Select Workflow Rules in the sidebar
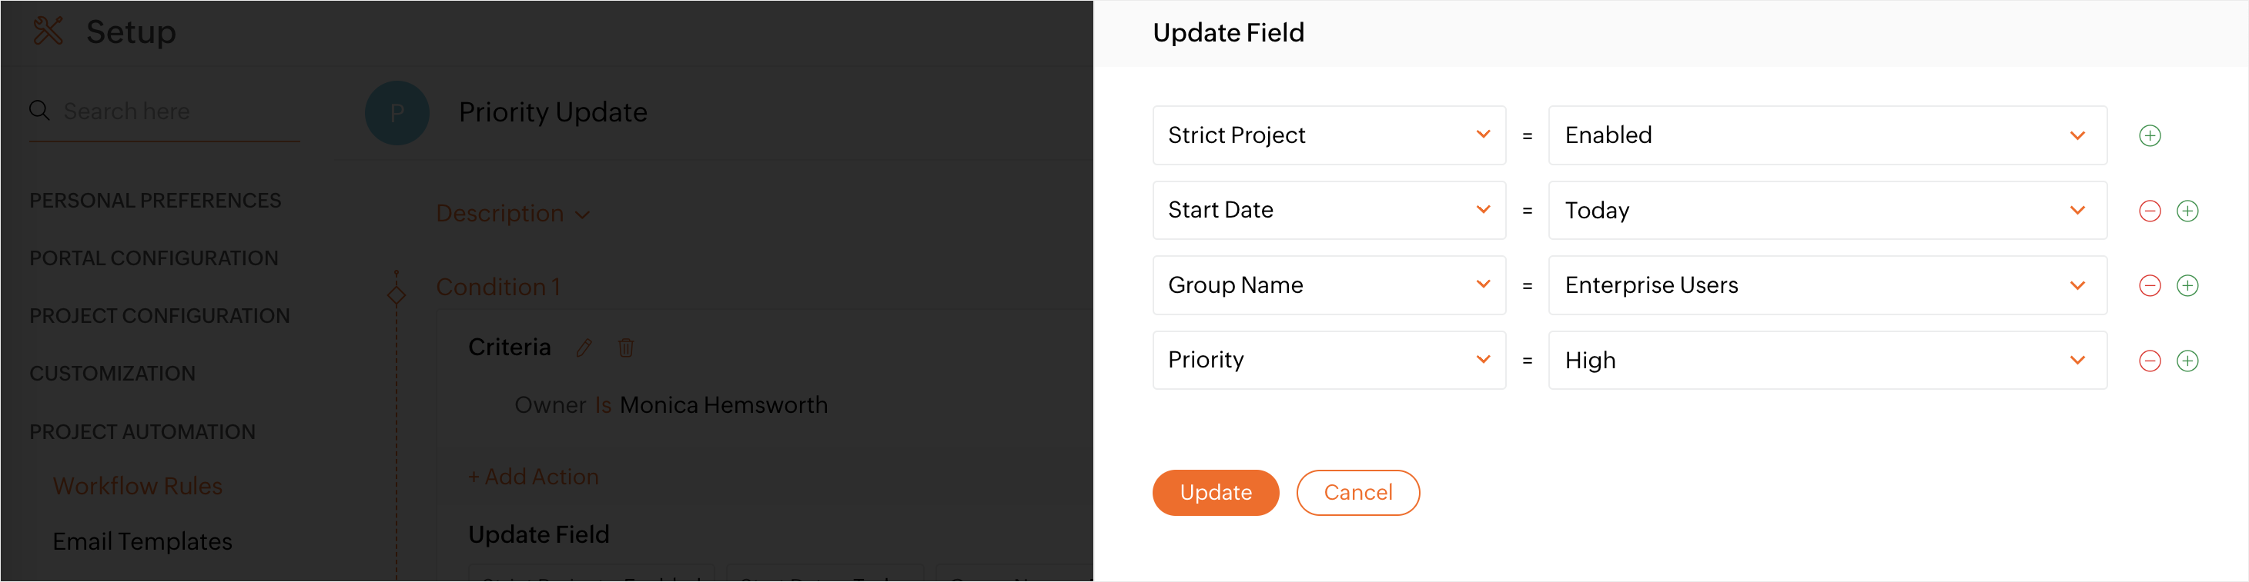Screen dimensions: 2249x582 pos(138,486)
